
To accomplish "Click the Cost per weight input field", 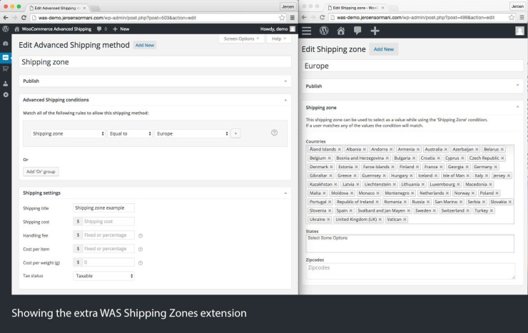I will 108,262.
